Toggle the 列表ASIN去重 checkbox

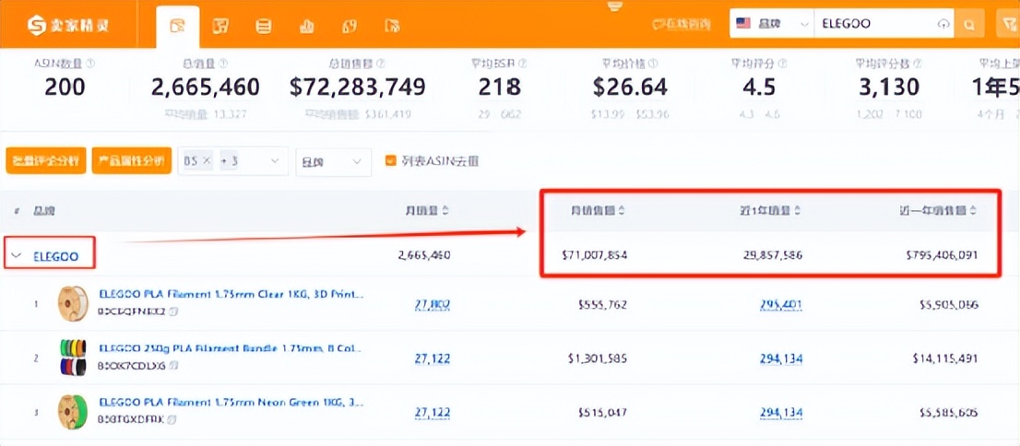[x=390, y=160]
